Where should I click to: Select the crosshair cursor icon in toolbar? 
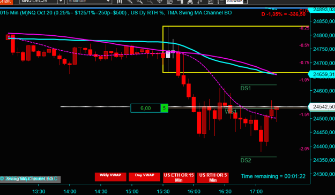click(x=160, y=2)
